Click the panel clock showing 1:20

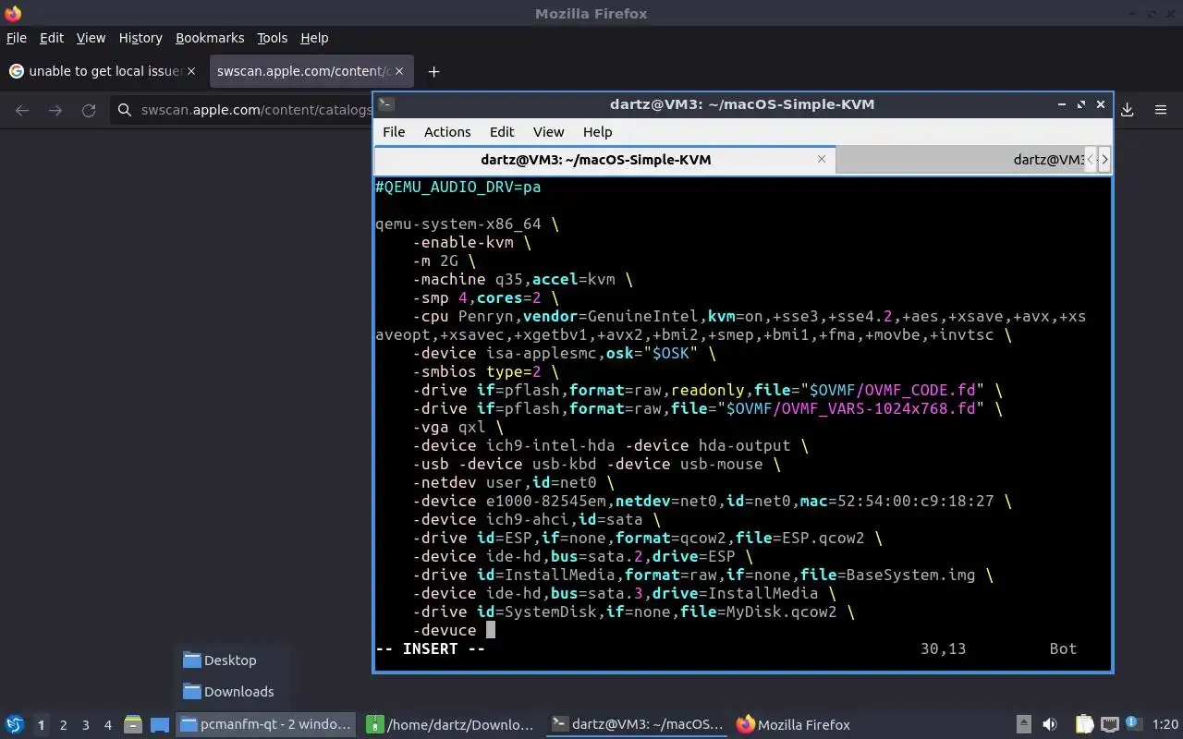(1165, 724)
